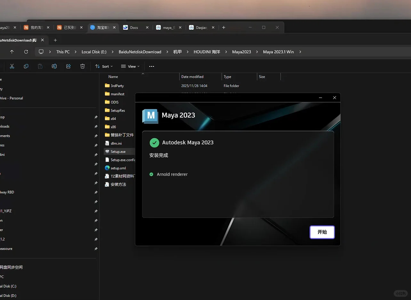
Task: Click the Share icon in Explorer toolbar
Action: [x=68, y=66]
